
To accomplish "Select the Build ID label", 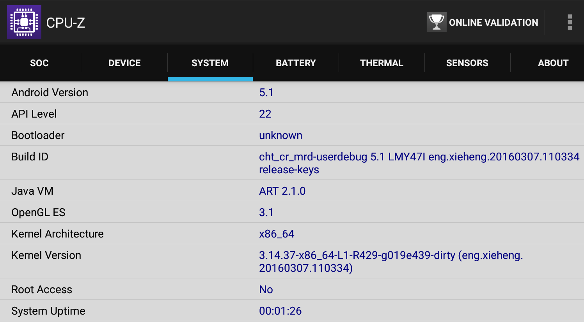I will [30, 157].
